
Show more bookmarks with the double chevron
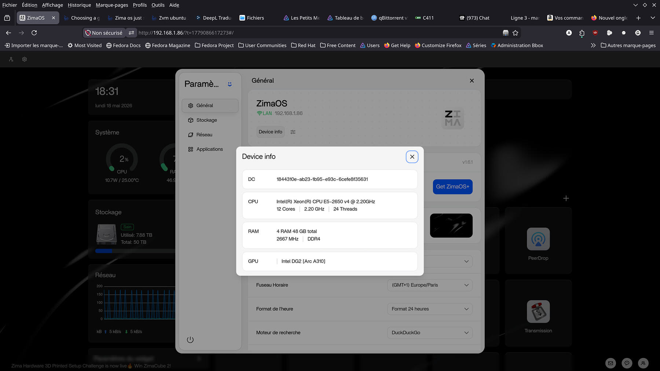pyautogui.click(x=593, y=45)
